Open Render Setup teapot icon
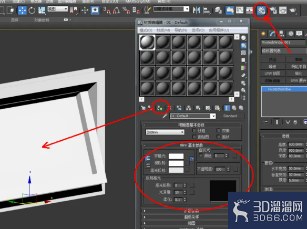Viewport: 307px width, 229px height. tap(273, 10)
